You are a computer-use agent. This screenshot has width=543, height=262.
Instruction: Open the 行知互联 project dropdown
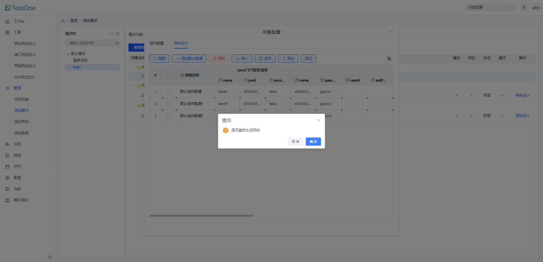(491, 8)
